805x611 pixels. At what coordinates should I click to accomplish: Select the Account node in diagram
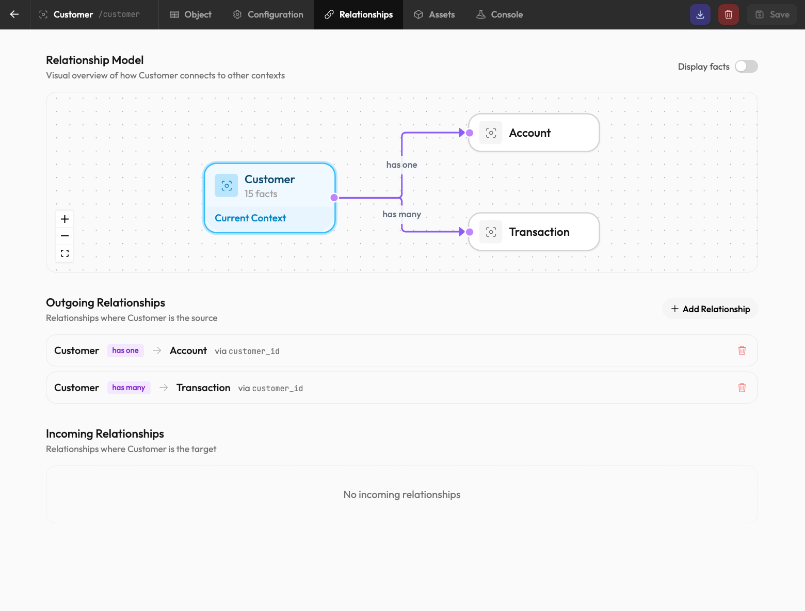click(534, 133)
